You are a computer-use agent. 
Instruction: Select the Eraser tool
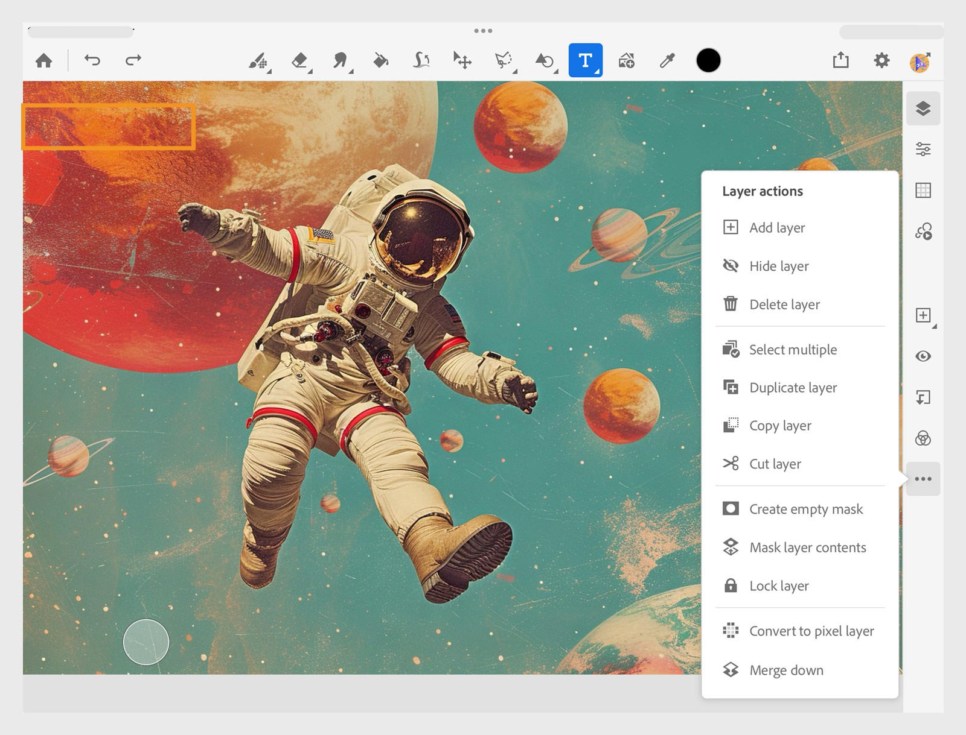(x=299, y=60)
